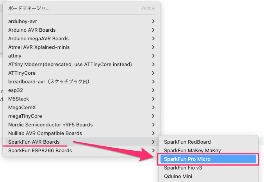The width and height of the screenshot is (264, 182).
Task: Open the esp32 boards submenu
Action: [x=16, y=90]
